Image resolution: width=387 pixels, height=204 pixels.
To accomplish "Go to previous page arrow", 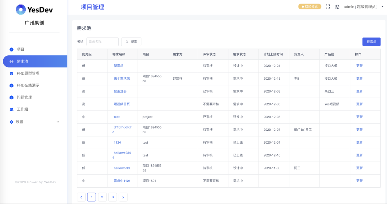I will pyautogui.click(x=81, y=197).
